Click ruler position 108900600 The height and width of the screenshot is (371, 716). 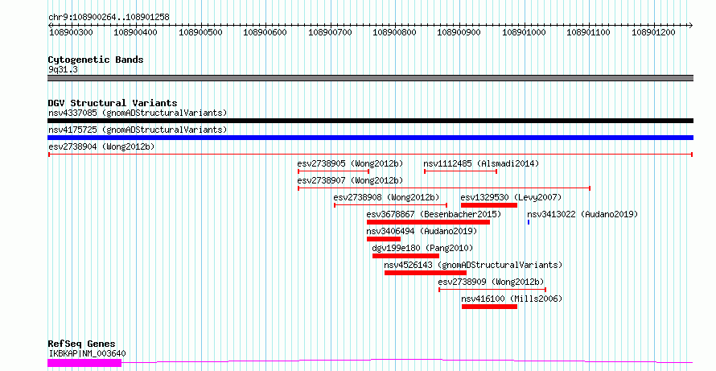point(265,32)
